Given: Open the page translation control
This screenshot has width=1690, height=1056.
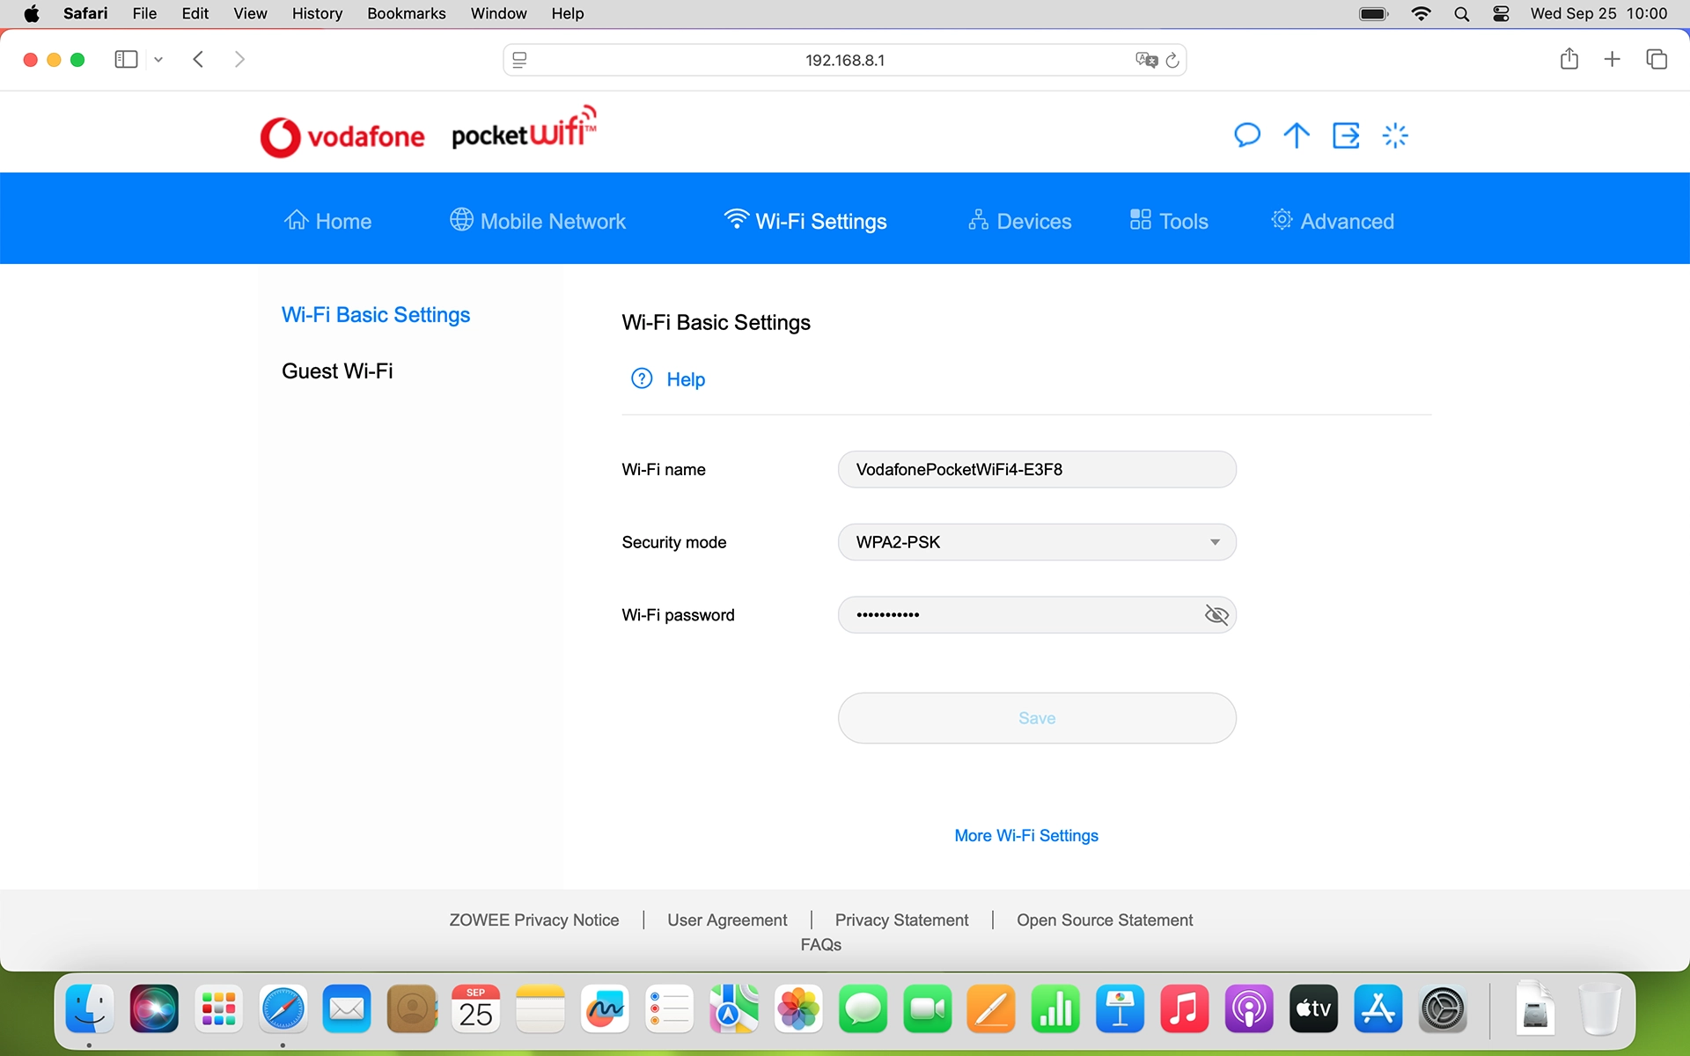Looking at the screenshot, I should pos(1146,59).
